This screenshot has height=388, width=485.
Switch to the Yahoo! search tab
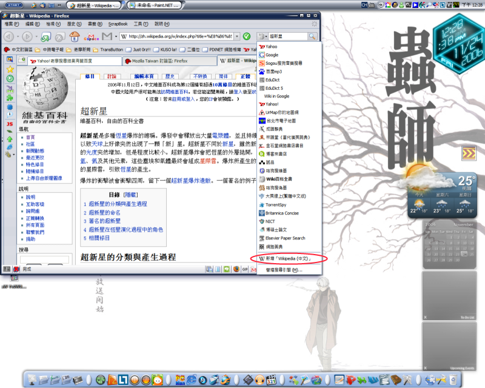pyautogui.click(x=74, y=61)
